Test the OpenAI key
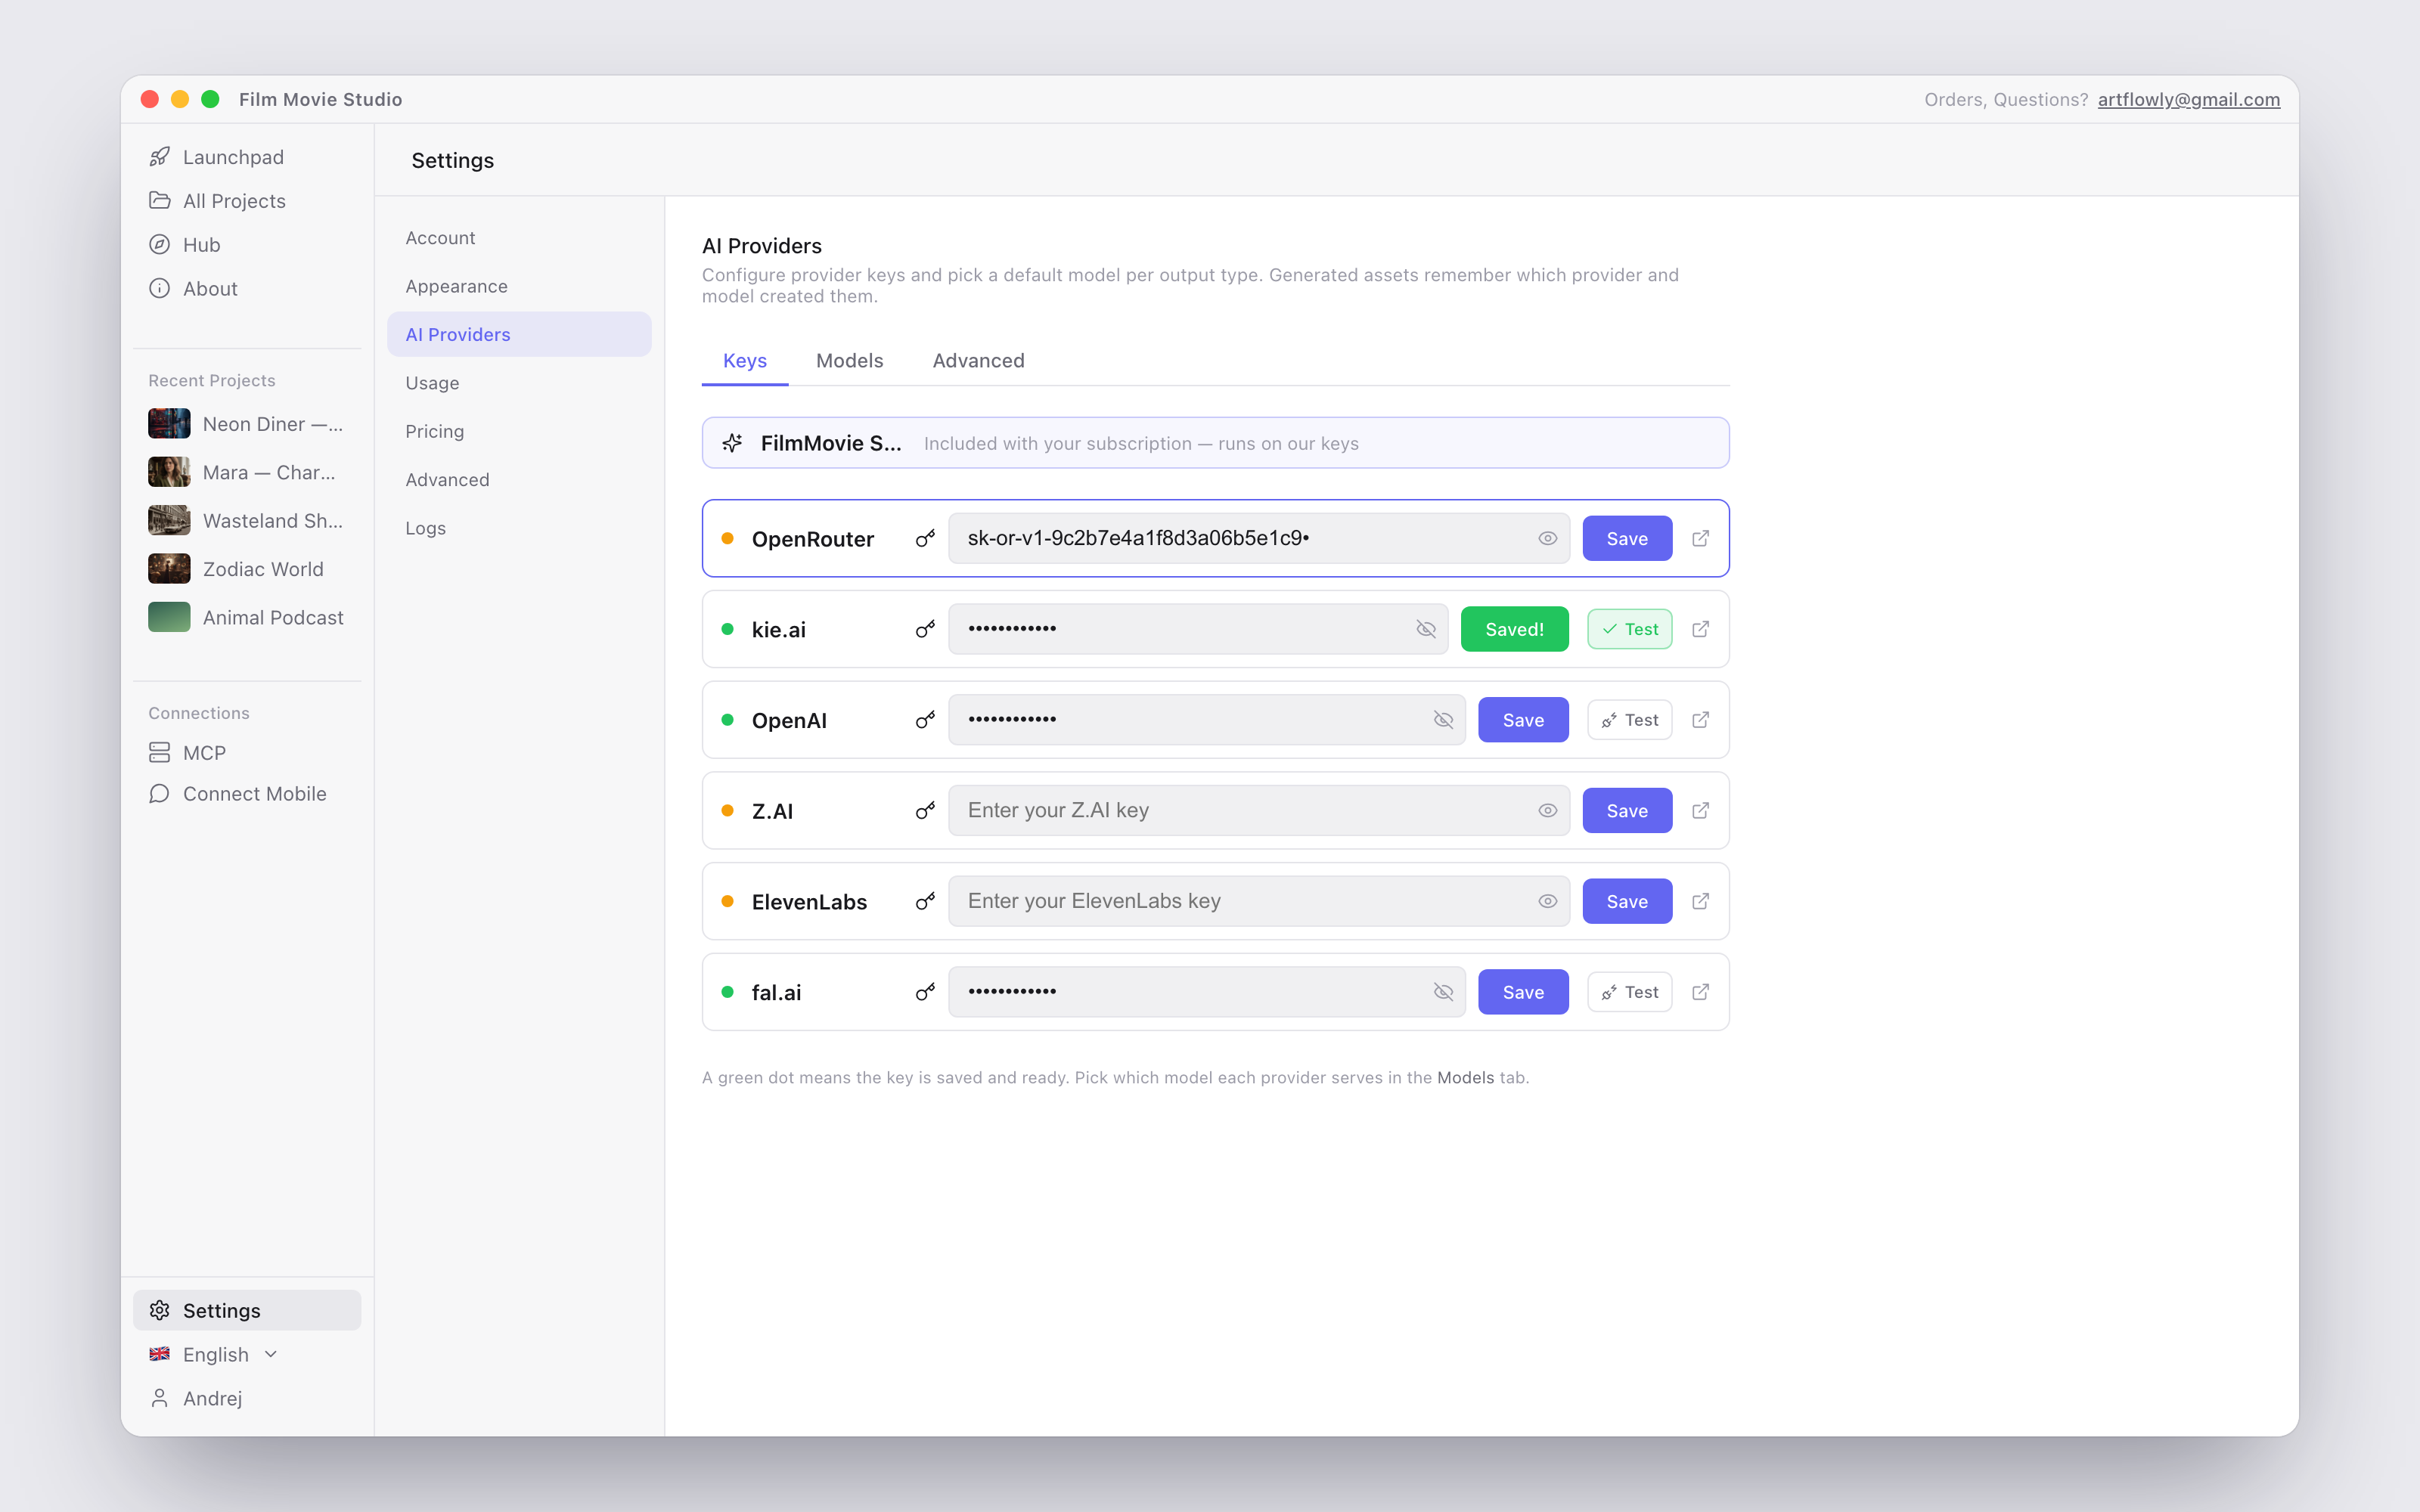Image resolution: width=2420 pixels, height=1512 pixels. (x=1630, y=720)
